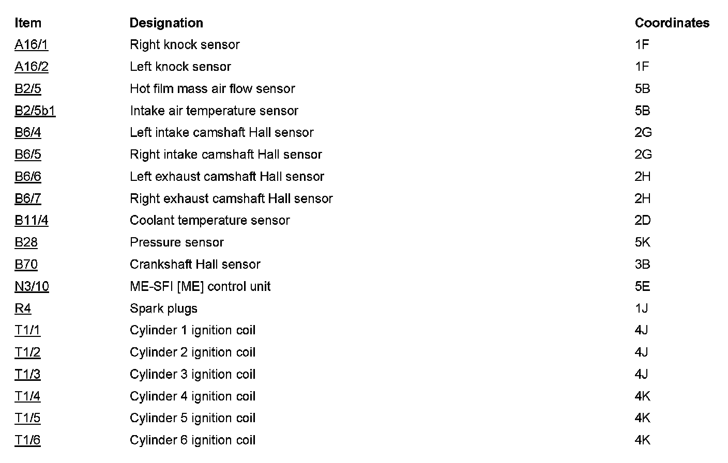Open the B70 crankshaft Hall sensor link

point(26,265)
